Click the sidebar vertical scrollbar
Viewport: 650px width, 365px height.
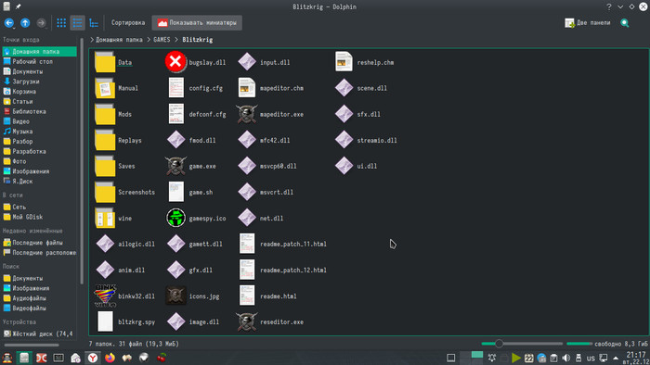82,161
